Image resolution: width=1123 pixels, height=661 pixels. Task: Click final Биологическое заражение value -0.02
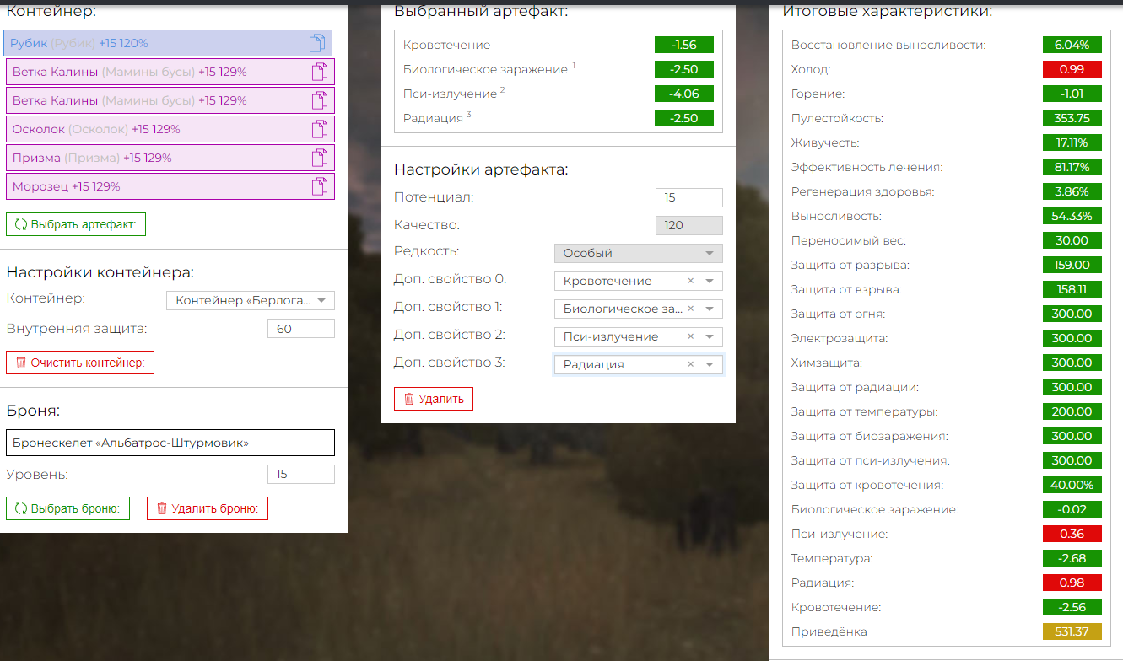1072,509
